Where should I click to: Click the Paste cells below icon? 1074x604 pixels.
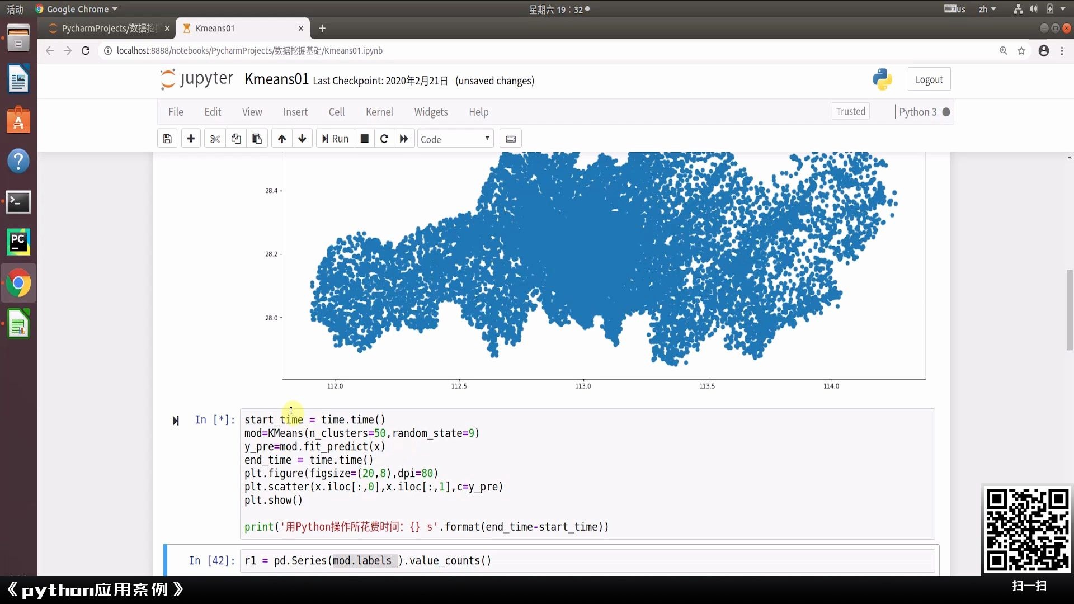point(257,139)
